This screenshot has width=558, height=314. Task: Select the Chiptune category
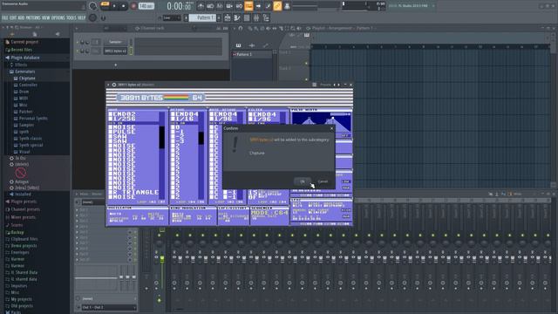click(27, 78)
